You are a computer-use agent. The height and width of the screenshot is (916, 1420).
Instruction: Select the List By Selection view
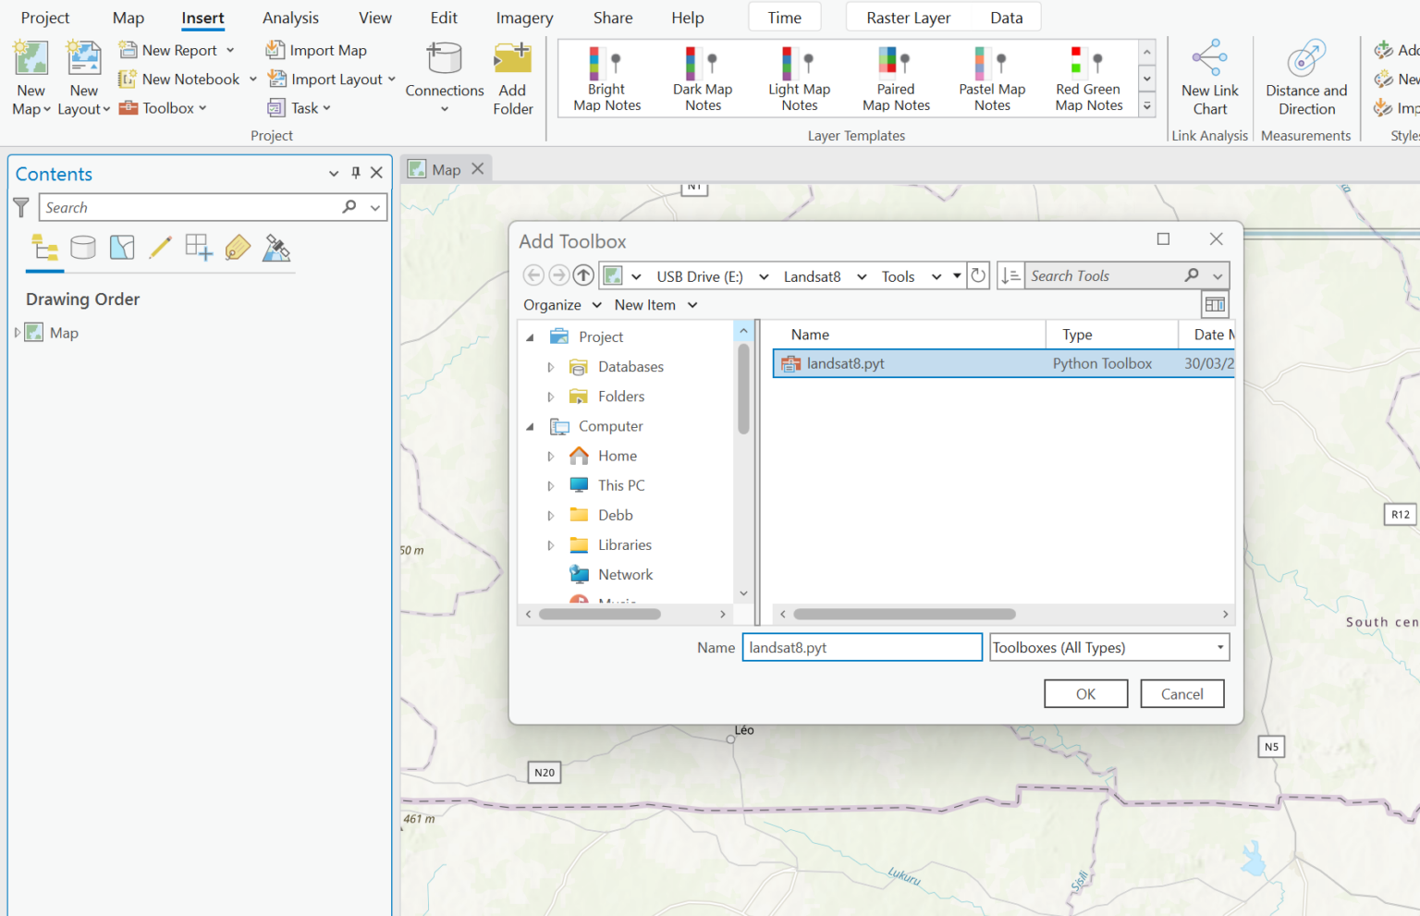coord(121,247)
